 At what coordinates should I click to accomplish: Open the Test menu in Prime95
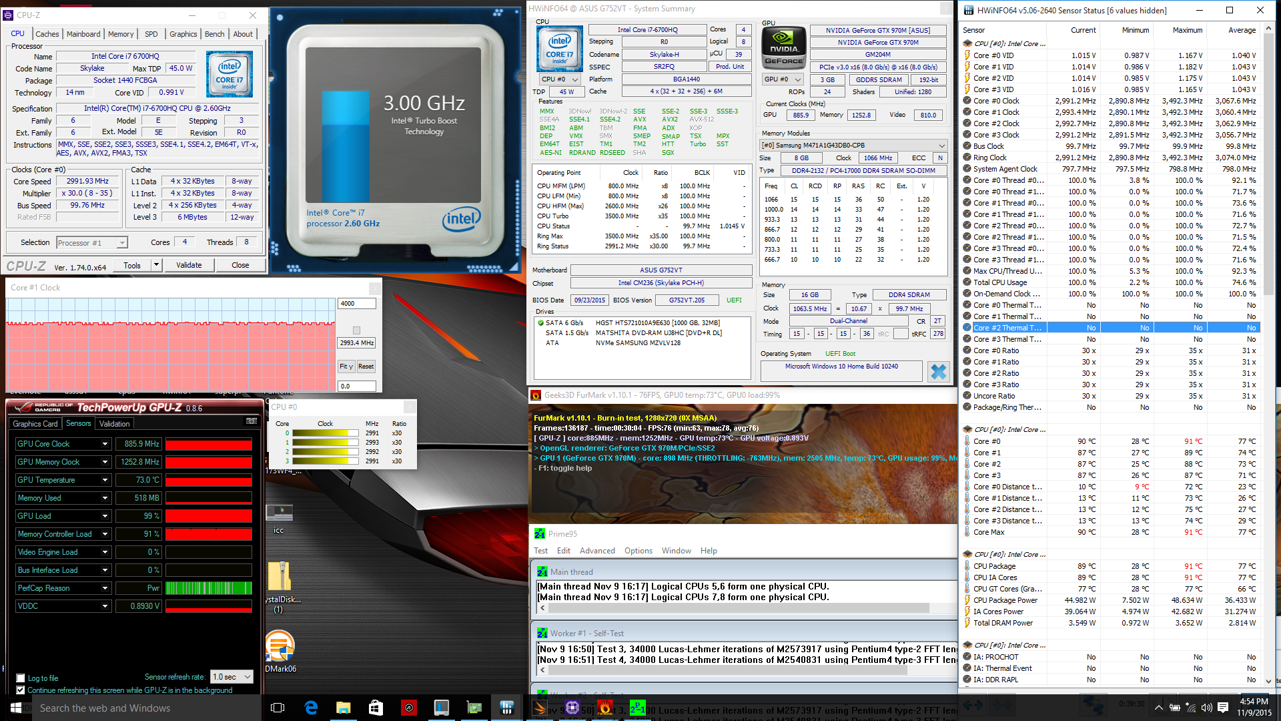point(541,551)
